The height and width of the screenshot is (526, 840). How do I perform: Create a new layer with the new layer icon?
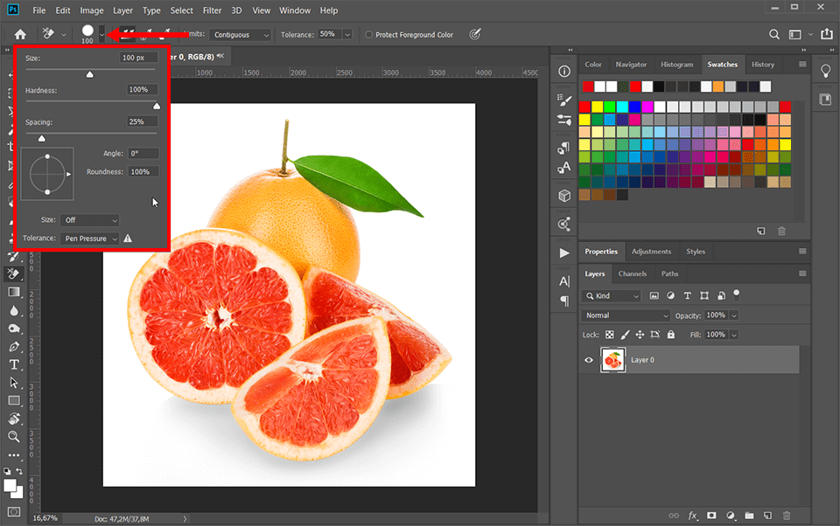767,516
